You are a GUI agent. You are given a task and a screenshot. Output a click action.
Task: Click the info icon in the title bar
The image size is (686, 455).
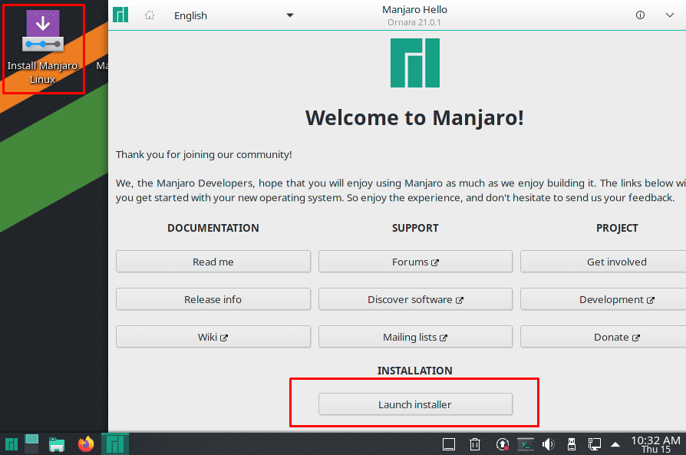pyautogui.click(x=640, y=15)
